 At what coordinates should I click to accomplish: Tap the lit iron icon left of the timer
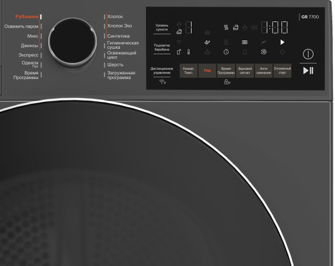click(236, 27)
